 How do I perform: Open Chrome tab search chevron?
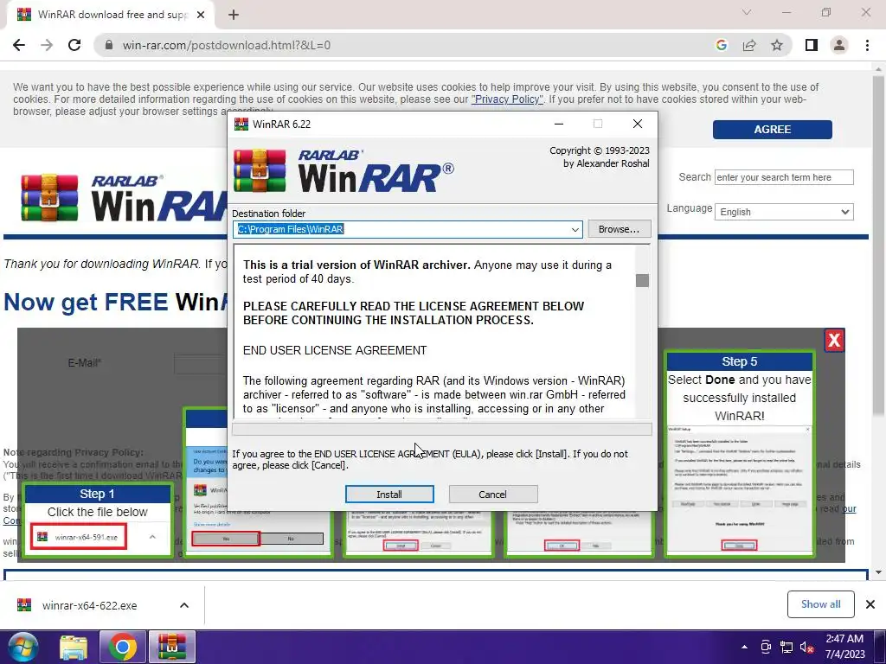click(x=747, y=12)
